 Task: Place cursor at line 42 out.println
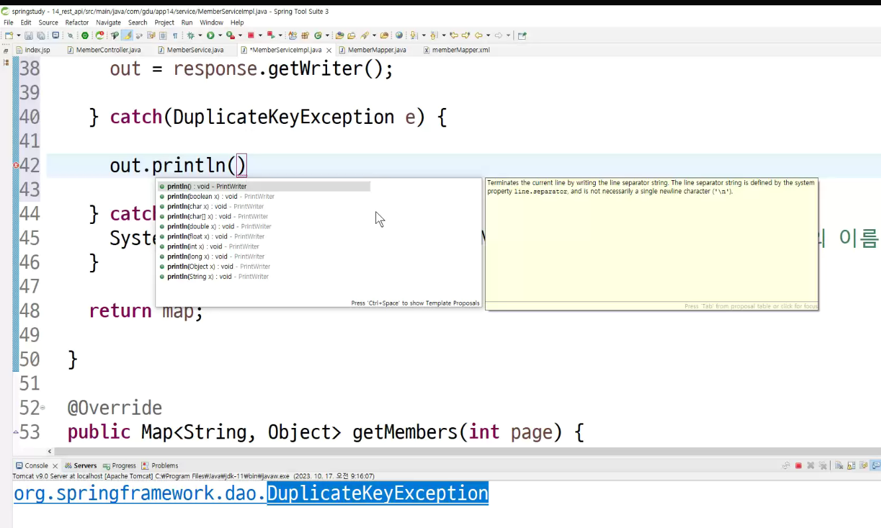point(178,165)
